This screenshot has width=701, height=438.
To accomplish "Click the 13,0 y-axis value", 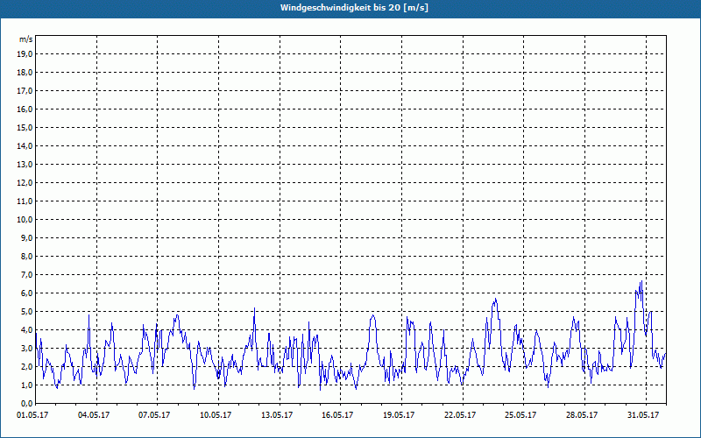I will 25,165.
